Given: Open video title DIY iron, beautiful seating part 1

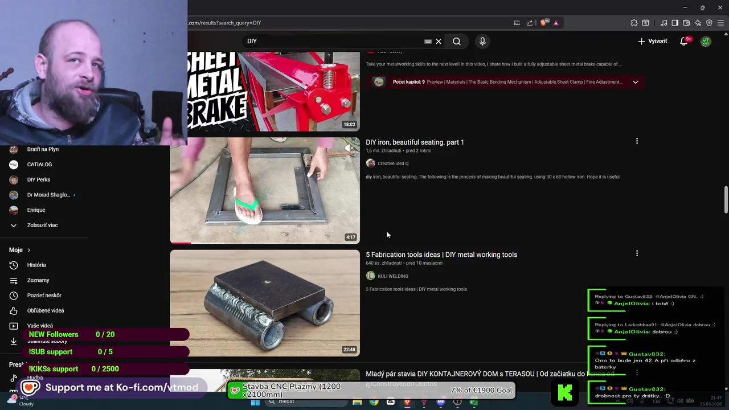Looking at the screenshot, I should [x=415, y=142].
